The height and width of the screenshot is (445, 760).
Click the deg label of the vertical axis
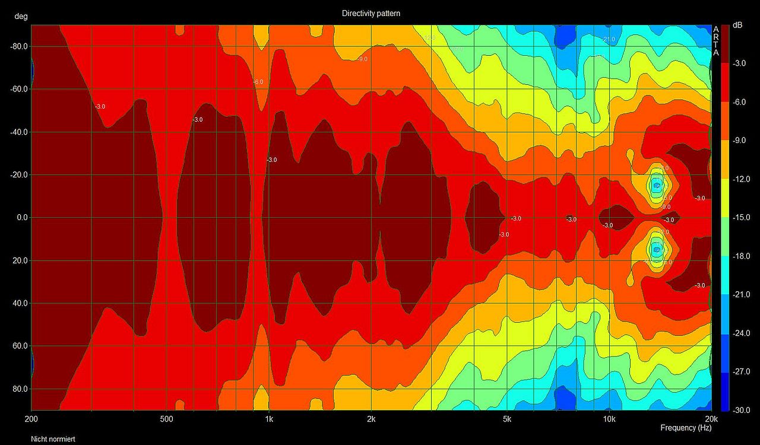pos(21,17)
